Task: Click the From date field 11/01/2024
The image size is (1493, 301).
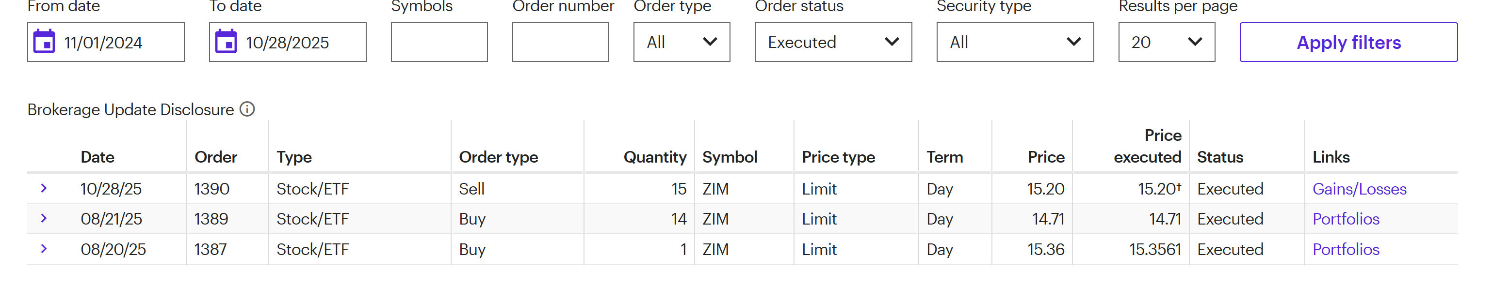Action: click(116, 42)
